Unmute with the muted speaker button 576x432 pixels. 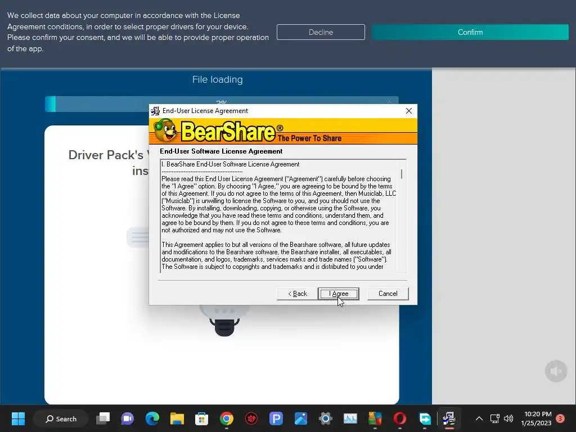tap(556, 371)
